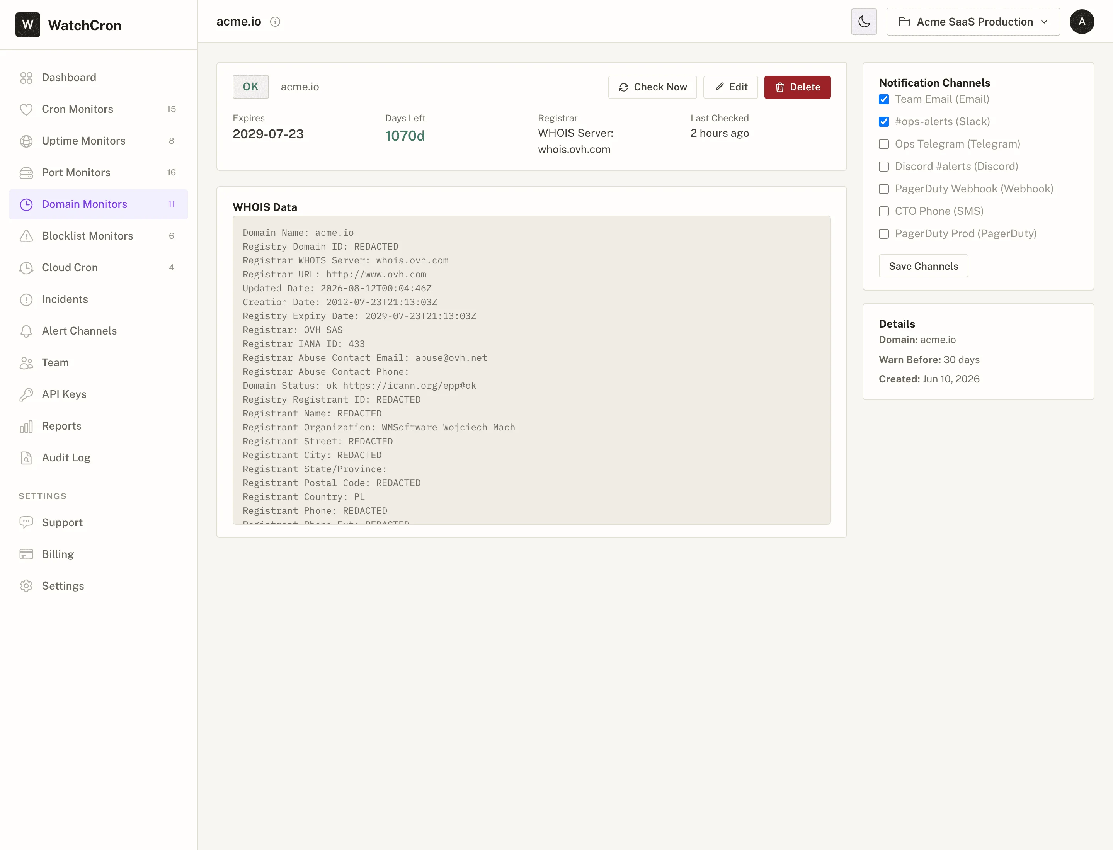This screenshot has width=1113, height=850.
Task: Click the WatchCron W logo icon
Action: point(28,25)
